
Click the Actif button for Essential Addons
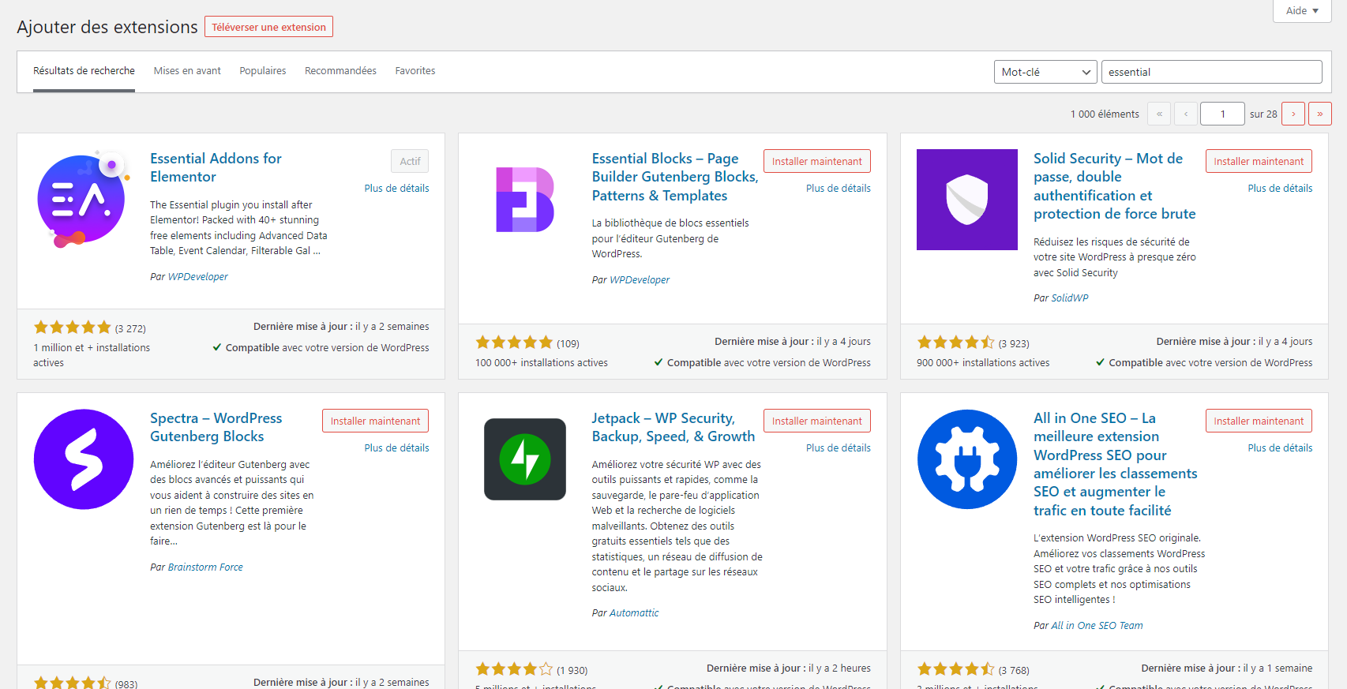tap(410, 161)
